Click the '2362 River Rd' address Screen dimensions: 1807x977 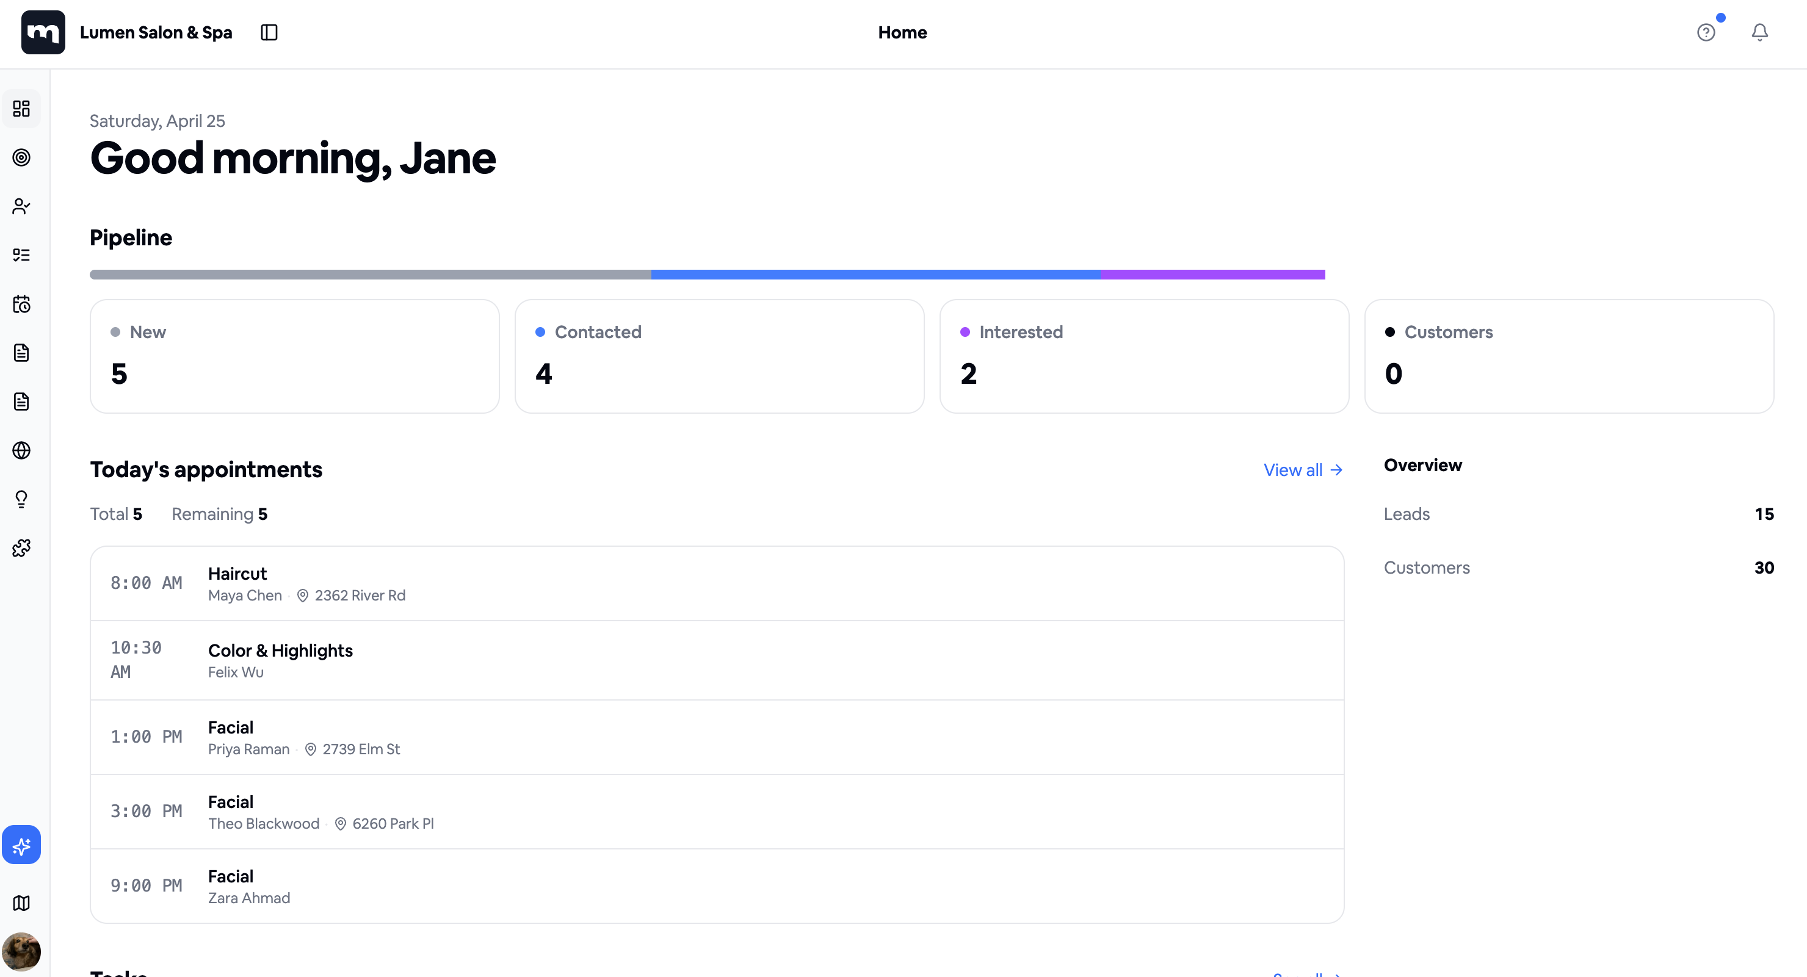coord(360,596)
